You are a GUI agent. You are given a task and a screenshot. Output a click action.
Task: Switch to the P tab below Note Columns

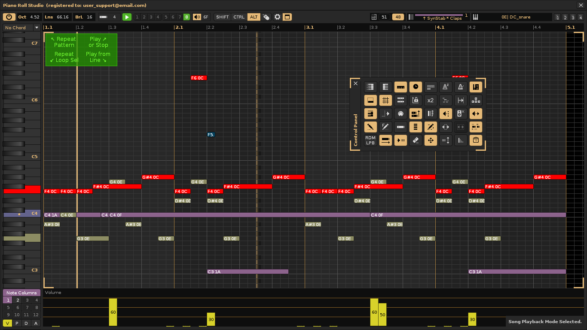(x=17, y=323)
